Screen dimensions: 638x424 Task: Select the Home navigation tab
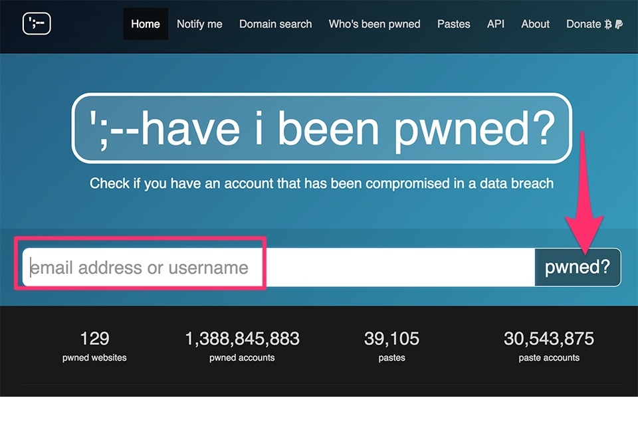pos(146,24)
